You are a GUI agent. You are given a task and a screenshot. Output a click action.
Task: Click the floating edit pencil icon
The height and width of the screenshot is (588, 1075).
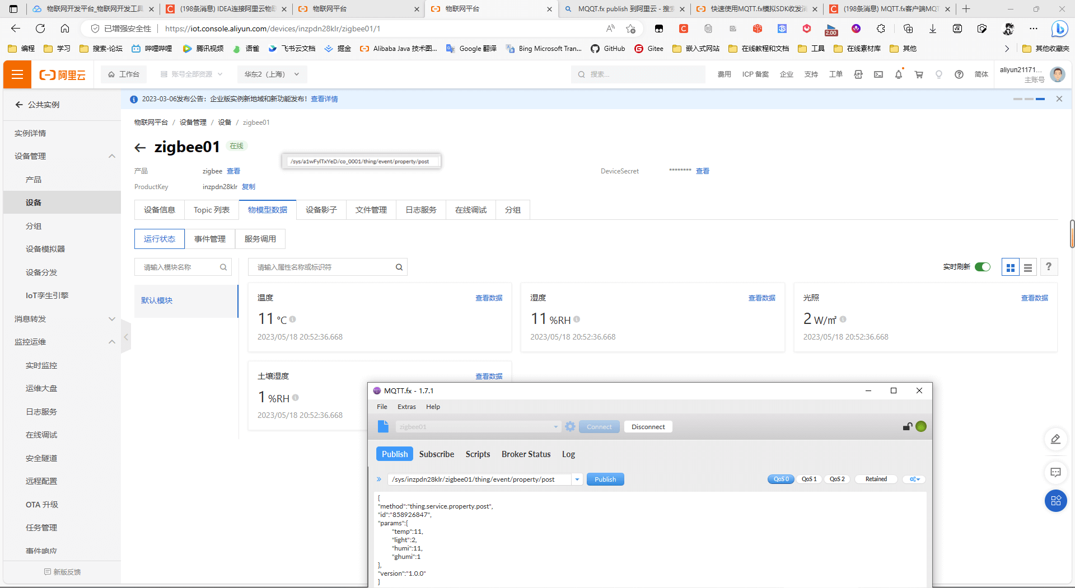(1056, 439)
